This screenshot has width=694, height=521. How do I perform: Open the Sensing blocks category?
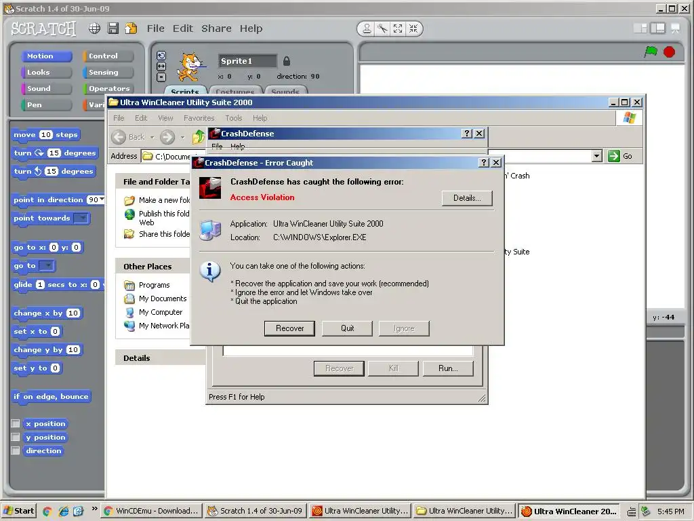108,72
